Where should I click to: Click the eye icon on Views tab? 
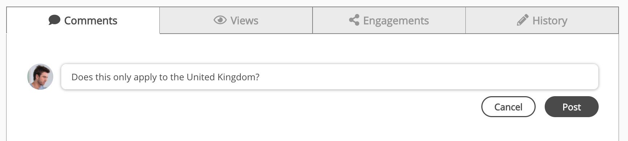click(x=220, y=20)
